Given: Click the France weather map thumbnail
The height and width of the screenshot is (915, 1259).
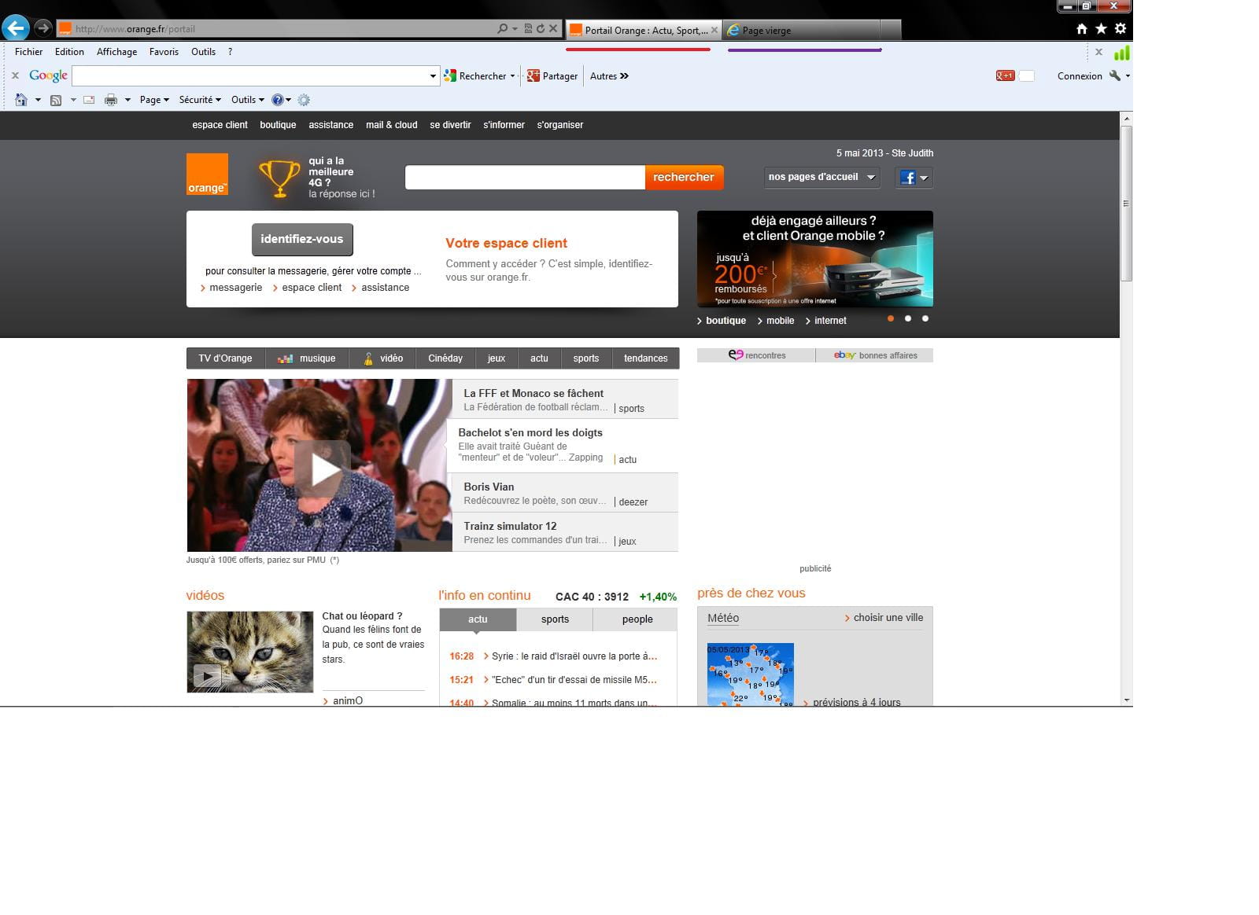Looking at the screenshot, I should tap(750, 674).
